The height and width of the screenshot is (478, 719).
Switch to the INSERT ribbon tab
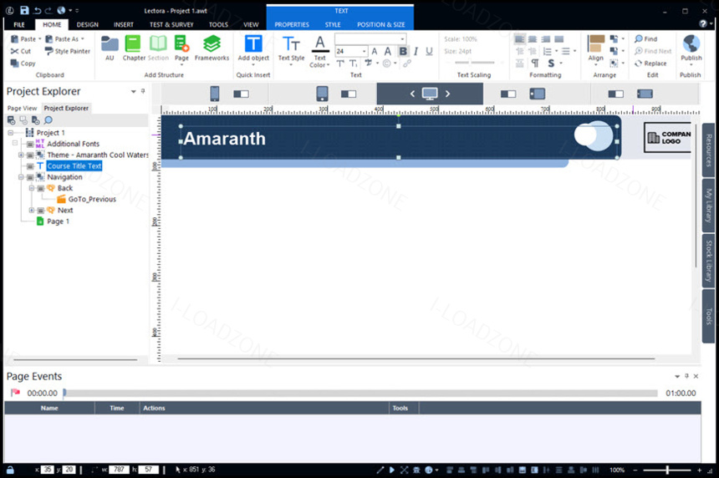point(124,25)
